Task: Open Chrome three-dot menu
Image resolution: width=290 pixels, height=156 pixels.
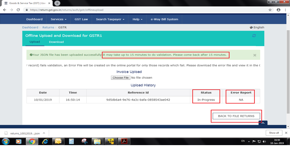Action: [x=285, y=10]
